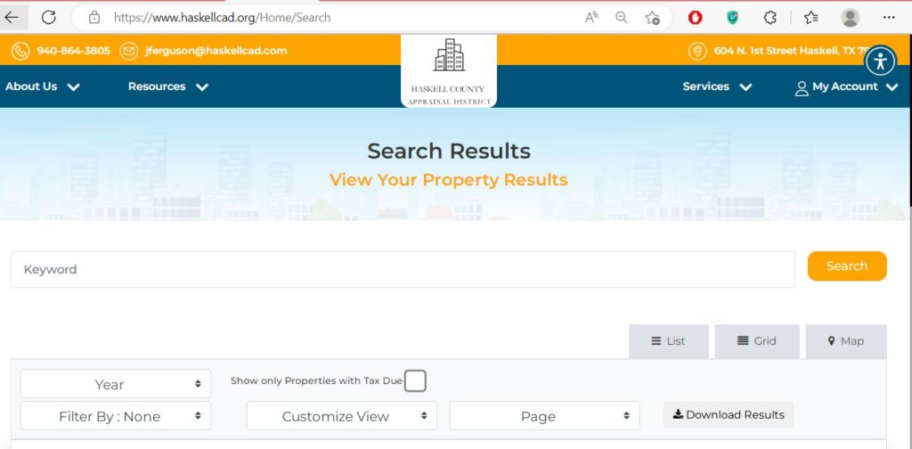This screenshot has height=449, width=912.
Task: Open the Filter By : None dropdown
Action: pyautogui.click(x=116, y=416)
